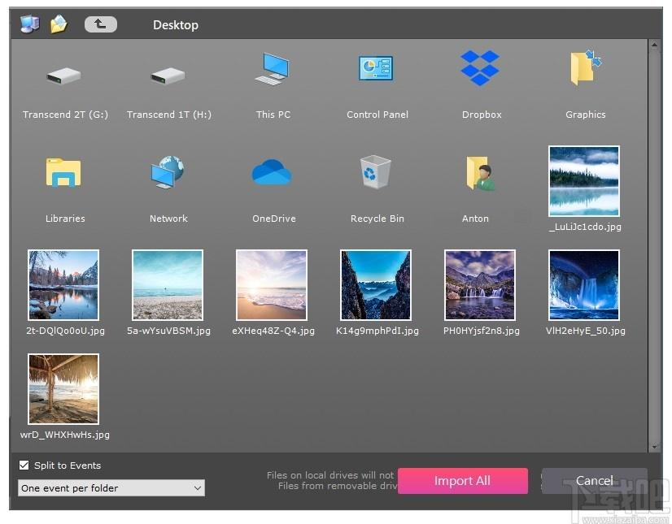Open the Graphics folder
The image size is (672, 524).
[x=586, y=67]
